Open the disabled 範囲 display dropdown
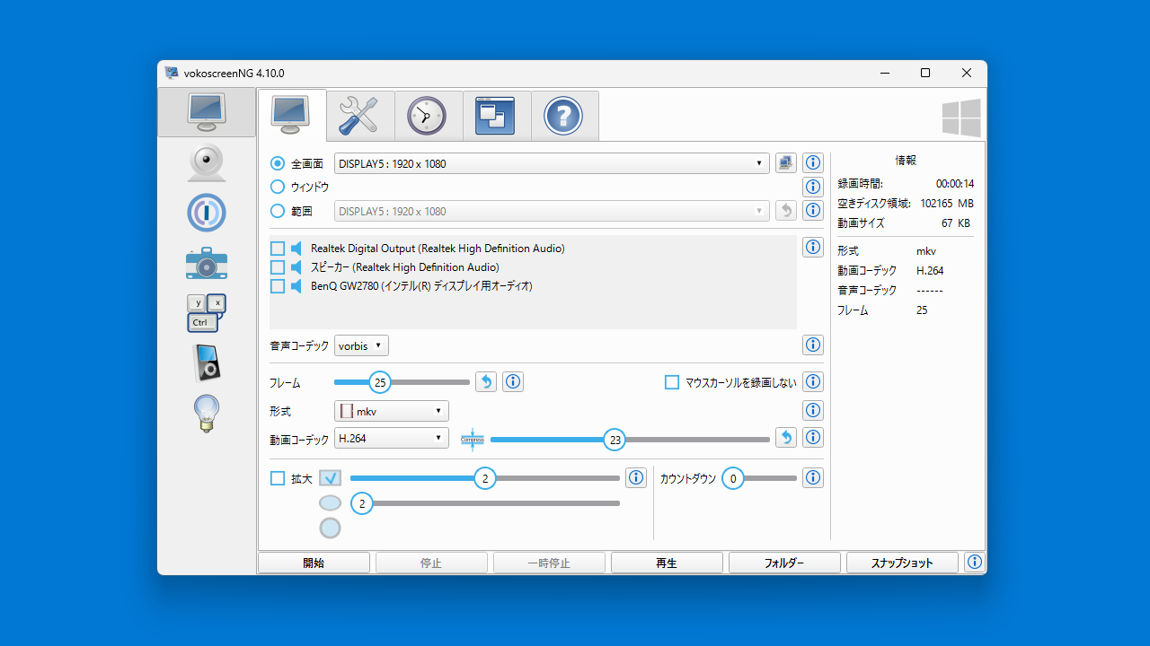The width and height of the screenshot is (1150, 646). 552,211
